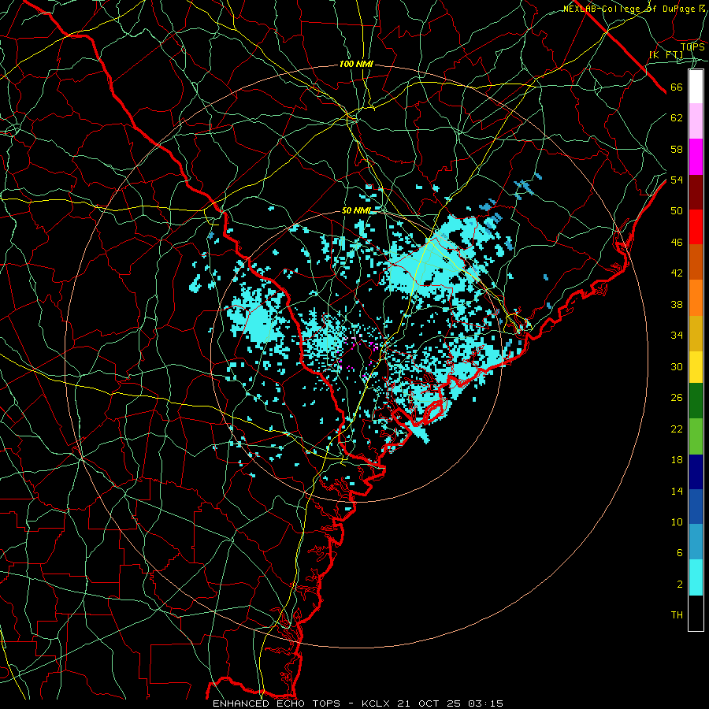
Task: Click the legend value '66'
Action: [x=677, y=87]
